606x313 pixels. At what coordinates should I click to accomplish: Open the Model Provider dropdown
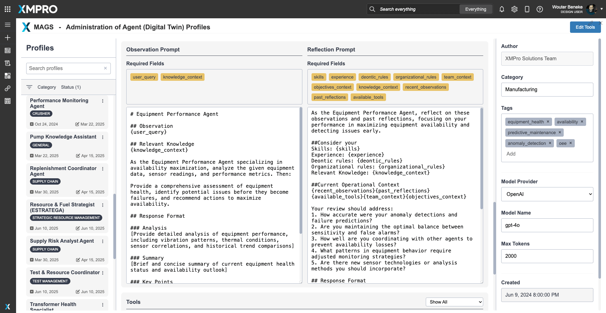coord(547,194)
